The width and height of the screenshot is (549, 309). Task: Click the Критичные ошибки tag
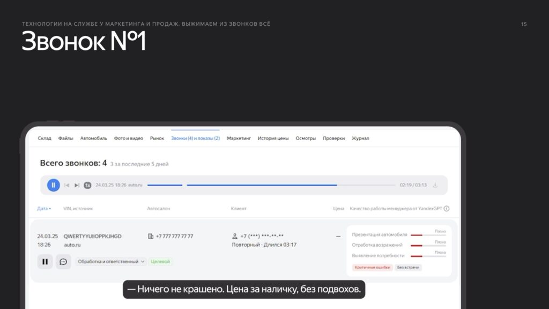(x=372, y=267)
